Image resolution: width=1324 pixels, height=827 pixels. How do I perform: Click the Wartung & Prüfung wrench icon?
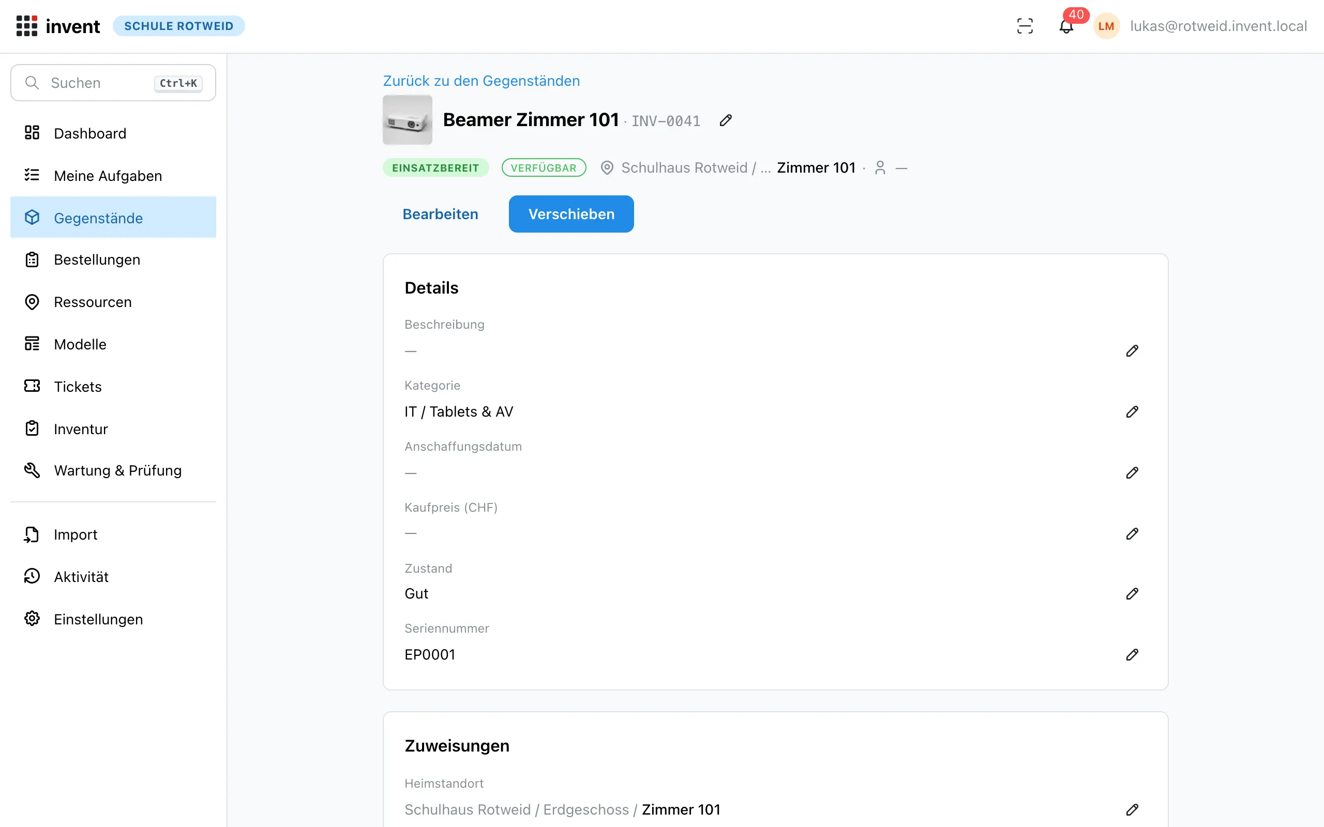click(32, 470)
